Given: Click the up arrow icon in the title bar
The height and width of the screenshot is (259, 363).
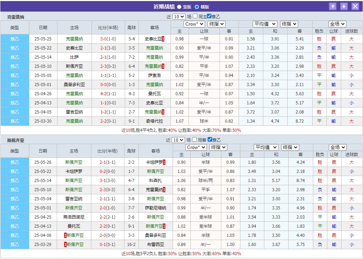Looking at the screenshot, I should pyautogui.click(x=333, y=6).
